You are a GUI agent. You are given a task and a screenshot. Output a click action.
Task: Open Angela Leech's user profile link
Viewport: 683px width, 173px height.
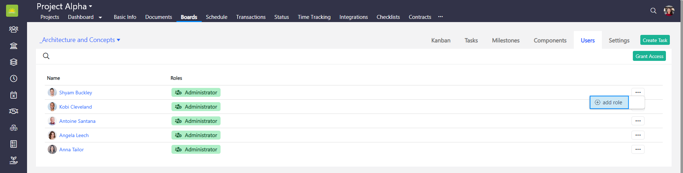(74, 135)
